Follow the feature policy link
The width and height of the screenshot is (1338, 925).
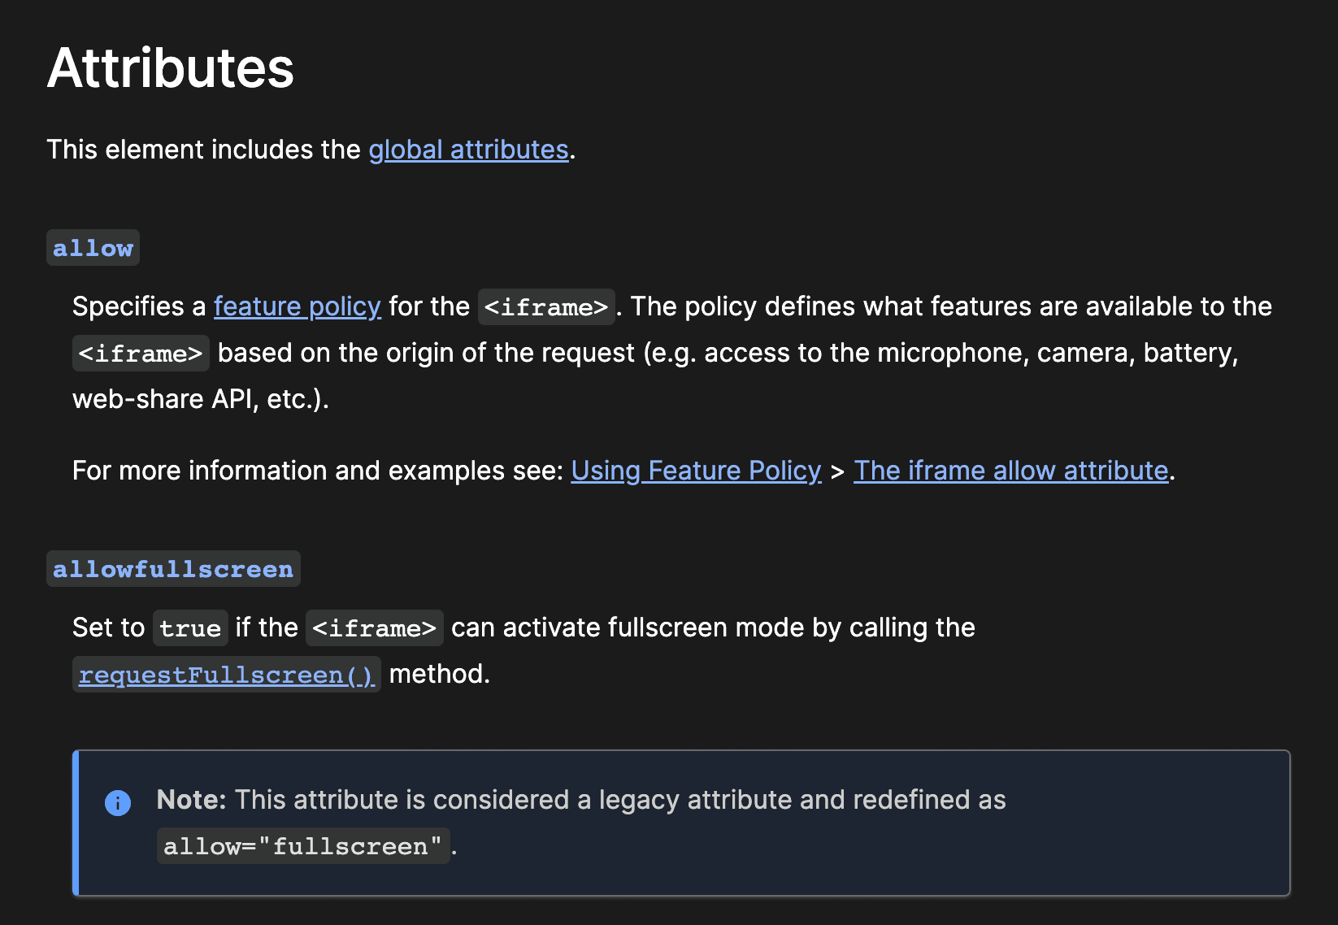[297, 306]
